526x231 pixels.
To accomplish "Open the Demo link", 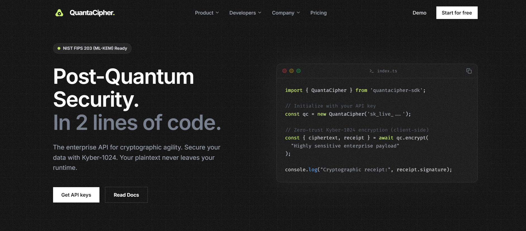I will pos(419,13).
